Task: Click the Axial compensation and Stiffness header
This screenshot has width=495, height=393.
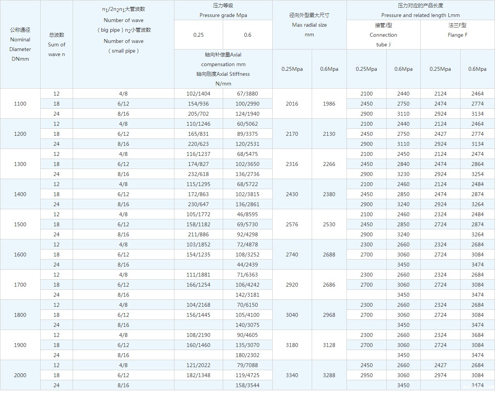Action: click(223, 69)
